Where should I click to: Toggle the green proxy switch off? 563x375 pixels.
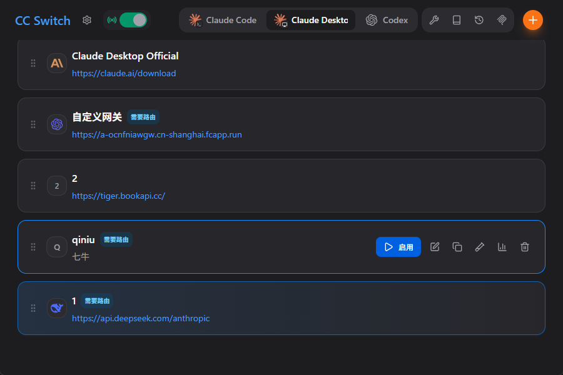coord(133,20)
